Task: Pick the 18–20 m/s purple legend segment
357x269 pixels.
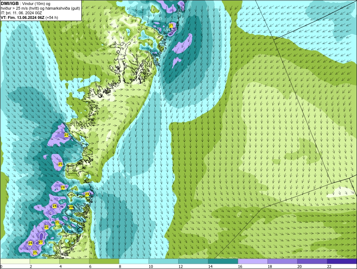Action: pos(282,261)
